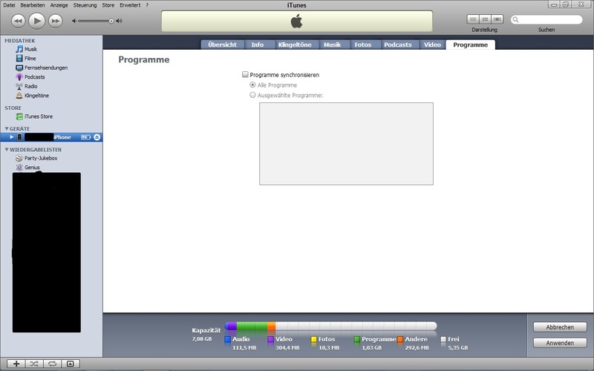Click the '7,08 GB' capacity value

click(201, 339)
